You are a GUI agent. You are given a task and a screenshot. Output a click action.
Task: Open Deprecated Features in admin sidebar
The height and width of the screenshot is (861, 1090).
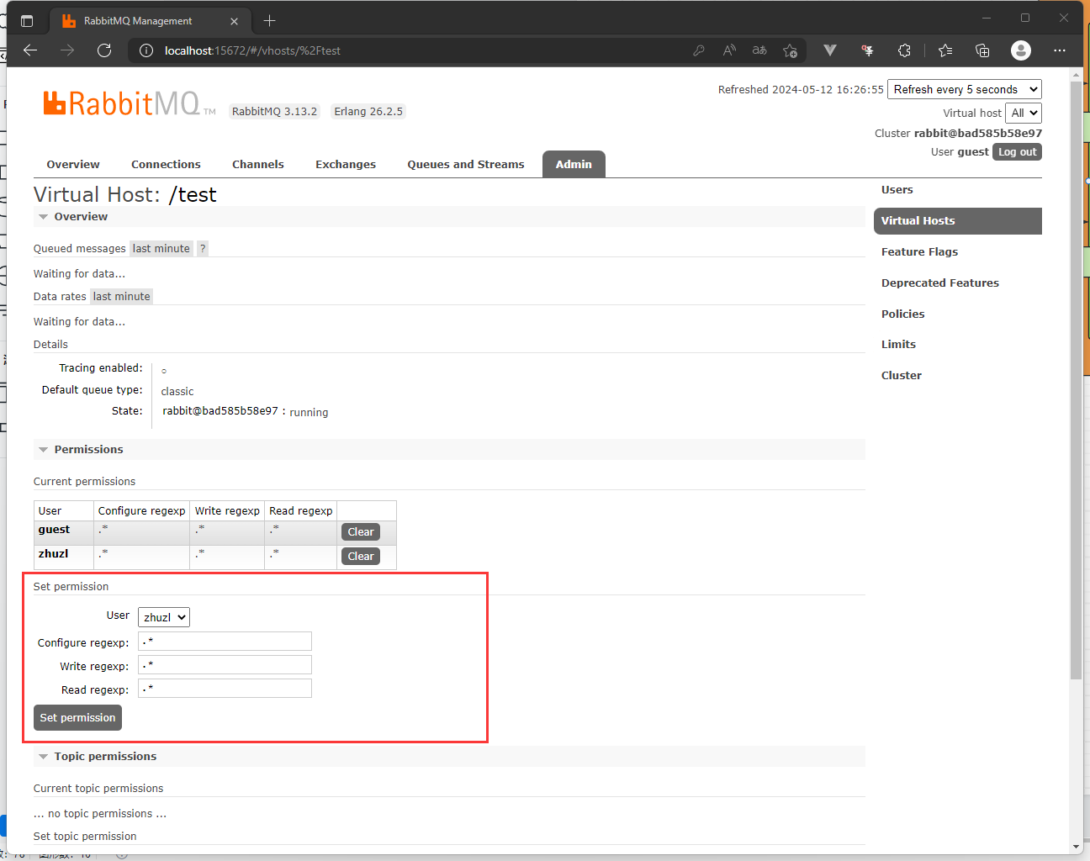coord(940,283)
